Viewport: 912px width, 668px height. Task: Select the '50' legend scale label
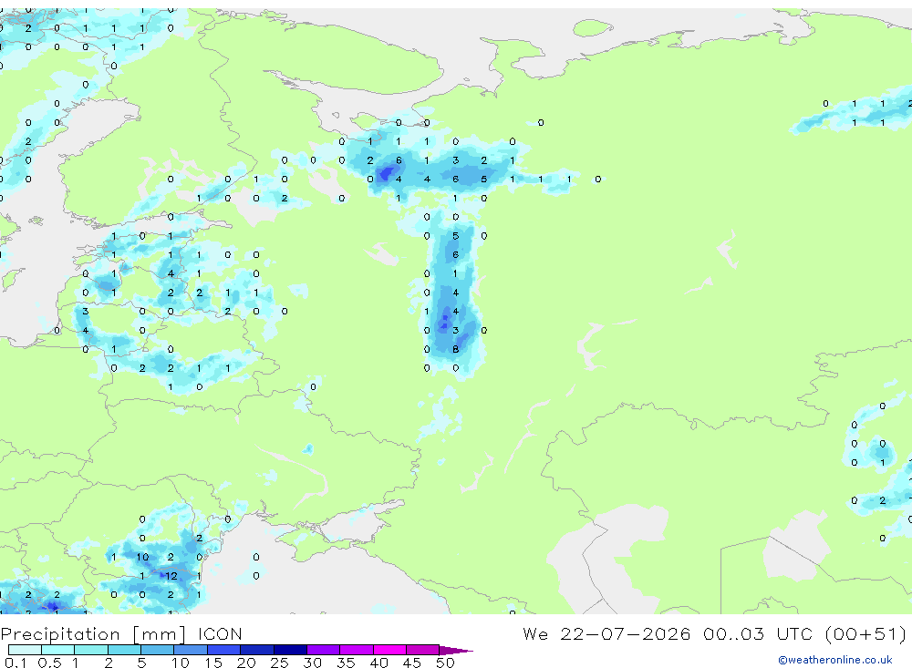[x=445, y=663]
